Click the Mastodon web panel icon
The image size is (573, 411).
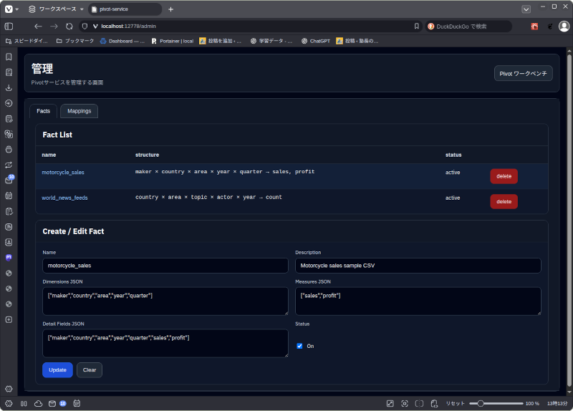9,257
